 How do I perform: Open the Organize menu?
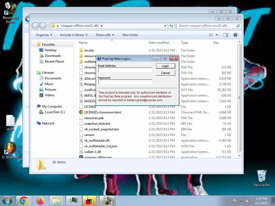(x=44, y=35)
